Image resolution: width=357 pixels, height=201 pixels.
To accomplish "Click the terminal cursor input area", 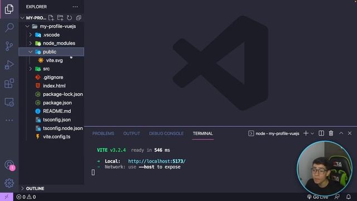I will pyautogui.click(x=93, y=173).
